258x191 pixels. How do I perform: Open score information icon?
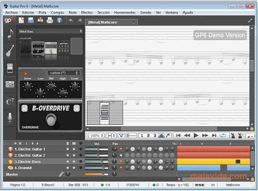pyautogui.click(x=59, y=21)
